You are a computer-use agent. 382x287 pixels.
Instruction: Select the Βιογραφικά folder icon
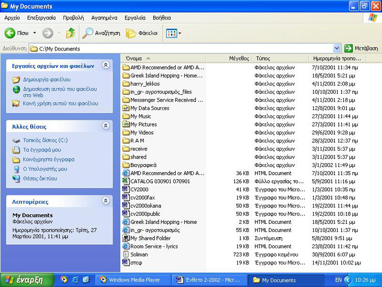coord(126,165)
